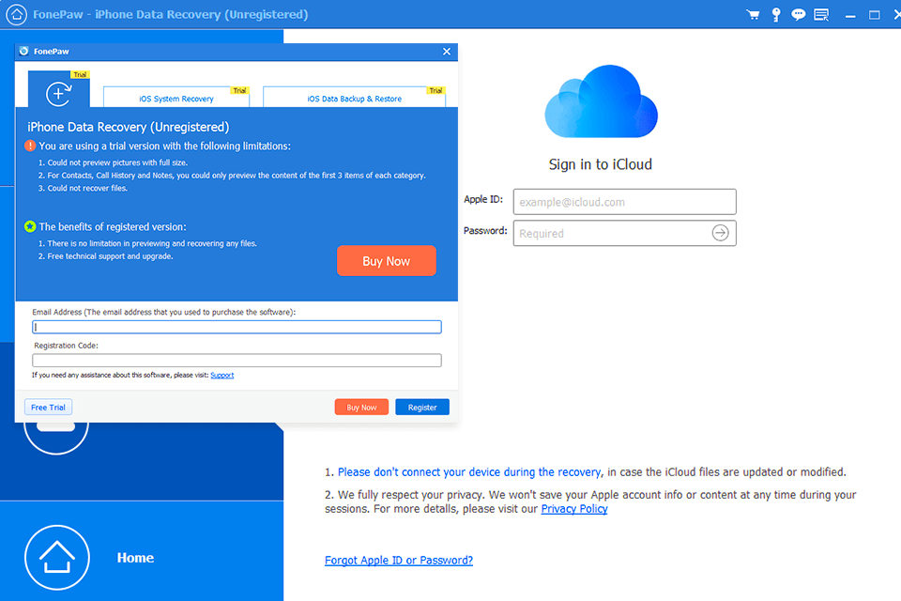Click the Home circle icon in sidebar
Viewport: 901px width, 601px height.
coord(56,558)
